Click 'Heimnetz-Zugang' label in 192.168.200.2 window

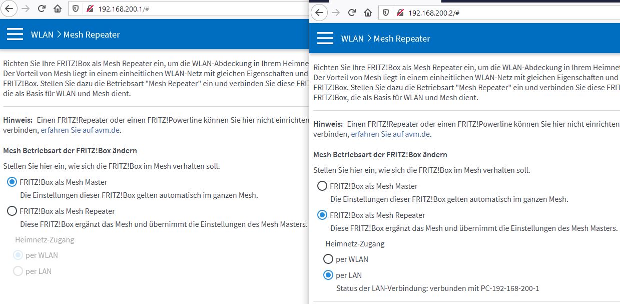pyautogui.click(x=355, y=244)
